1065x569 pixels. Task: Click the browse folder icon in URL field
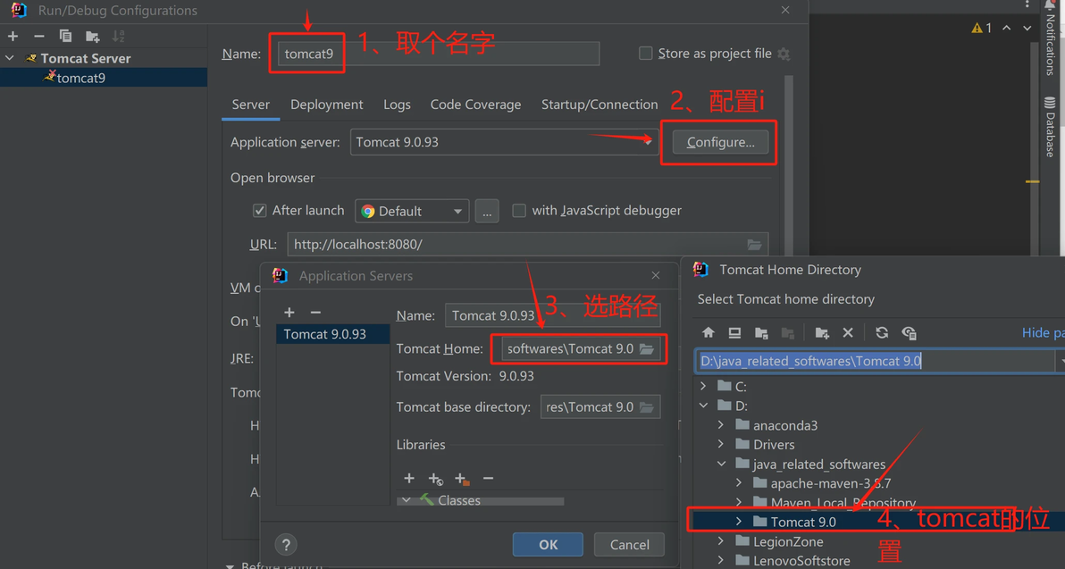pyautogui.click(x=754, y=245)
